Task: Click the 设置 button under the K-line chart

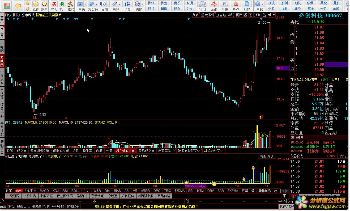Action: (10, 151)
